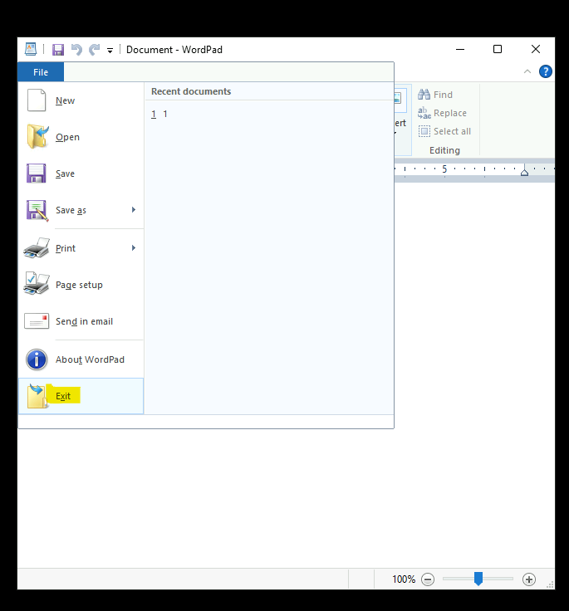
Task: Click the File tab
Action: pyautogui.click(x=41, y=72)
